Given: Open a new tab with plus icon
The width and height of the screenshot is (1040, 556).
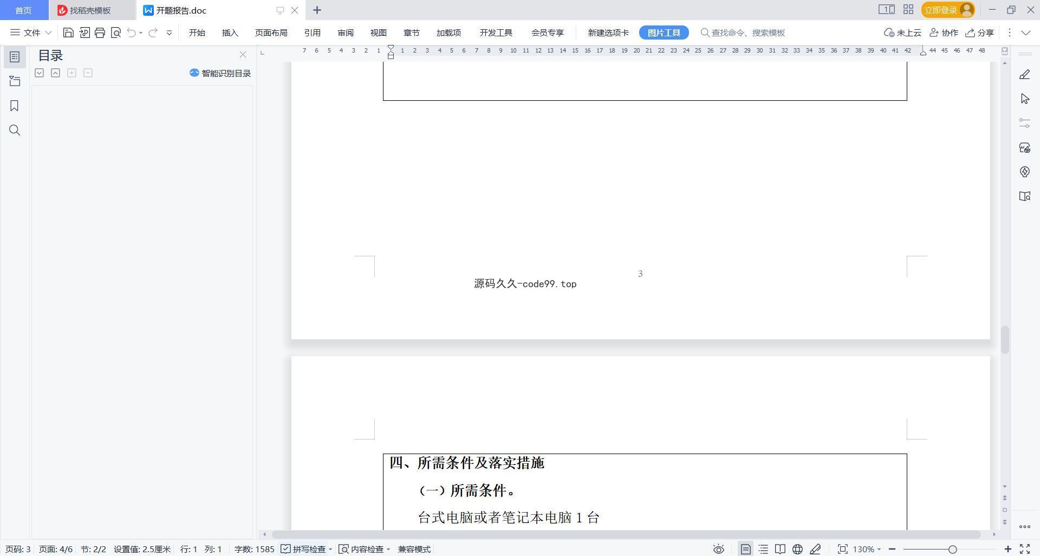Looking at the screenshot, I should tap(317, 10).
